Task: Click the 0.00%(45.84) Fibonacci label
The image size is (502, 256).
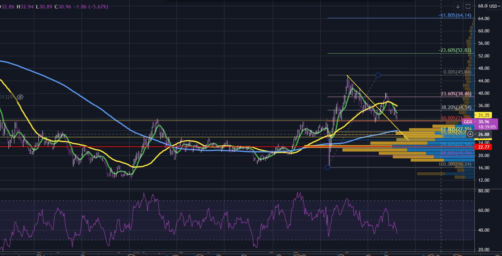Action: [x=457, y=72]
